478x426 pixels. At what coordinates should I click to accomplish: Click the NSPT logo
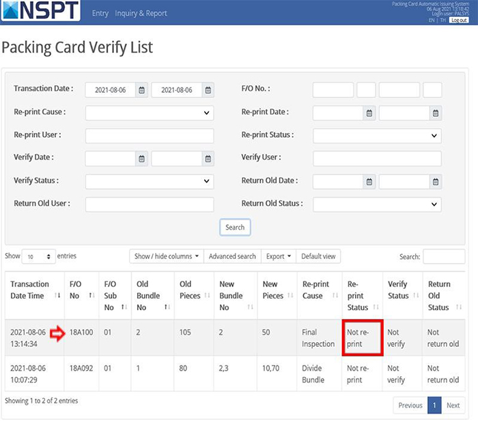point(40,12)
